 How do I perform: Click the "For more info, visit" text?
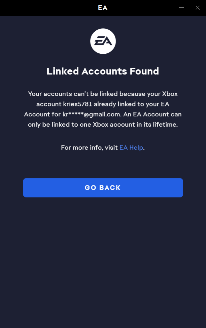coord(89,148)
